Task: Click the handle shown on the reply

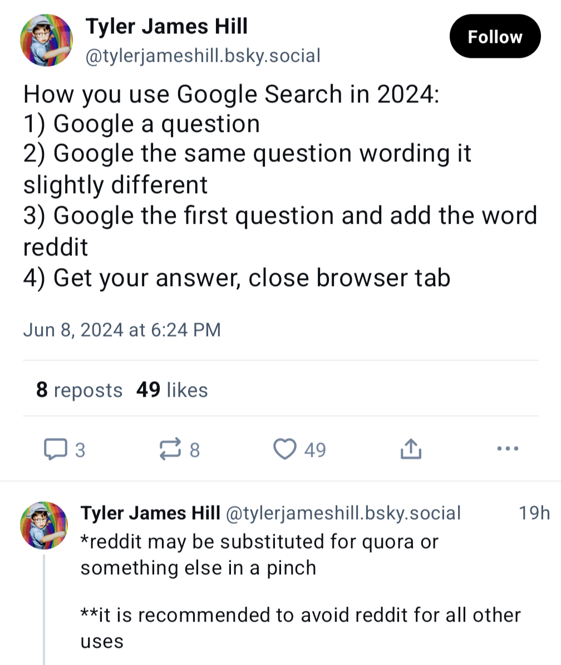Action: (x=343, y=513)
